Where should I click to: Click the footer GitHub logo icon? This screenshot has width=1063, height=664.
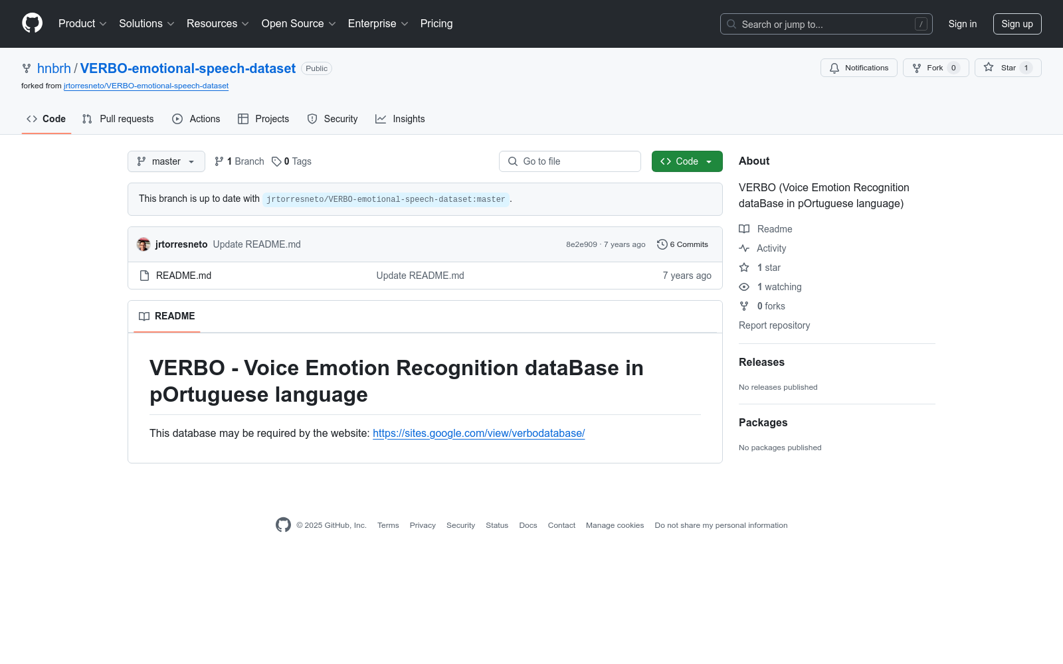point(283,525)
